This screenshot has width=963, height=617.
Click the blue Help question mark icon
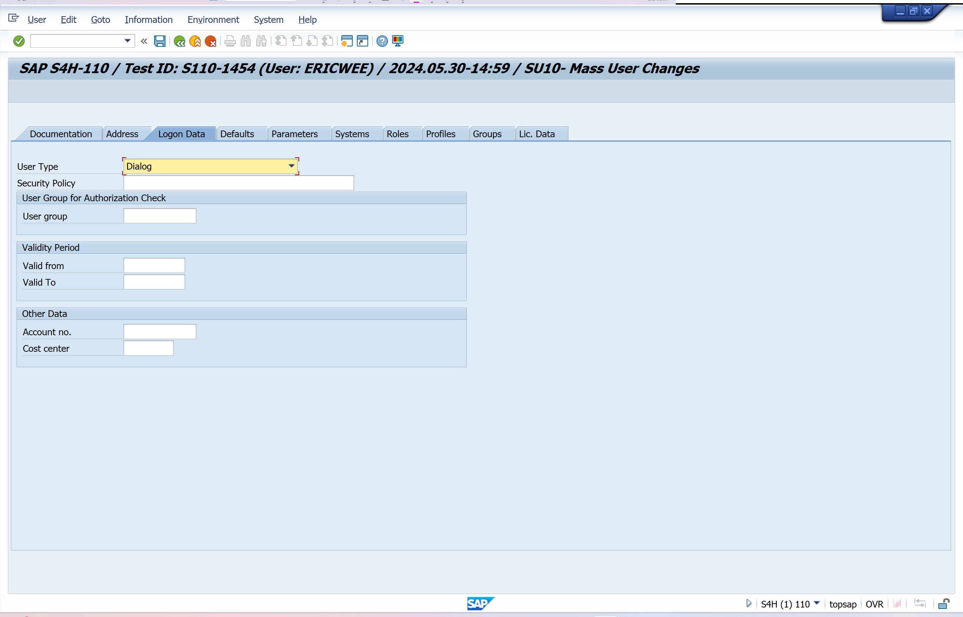tap(382, 41)
